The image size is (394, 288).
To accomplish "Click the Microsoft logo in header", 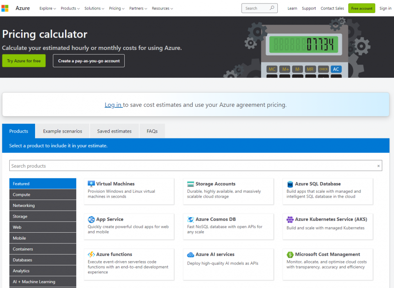I will [x=5, y=8].
